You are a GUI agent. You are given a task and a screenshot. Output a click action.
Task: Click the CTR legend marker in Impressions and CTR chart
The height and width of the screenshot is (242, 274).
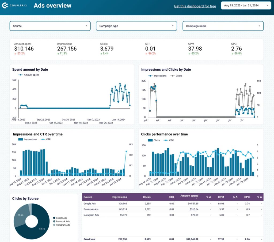(43, 139)
